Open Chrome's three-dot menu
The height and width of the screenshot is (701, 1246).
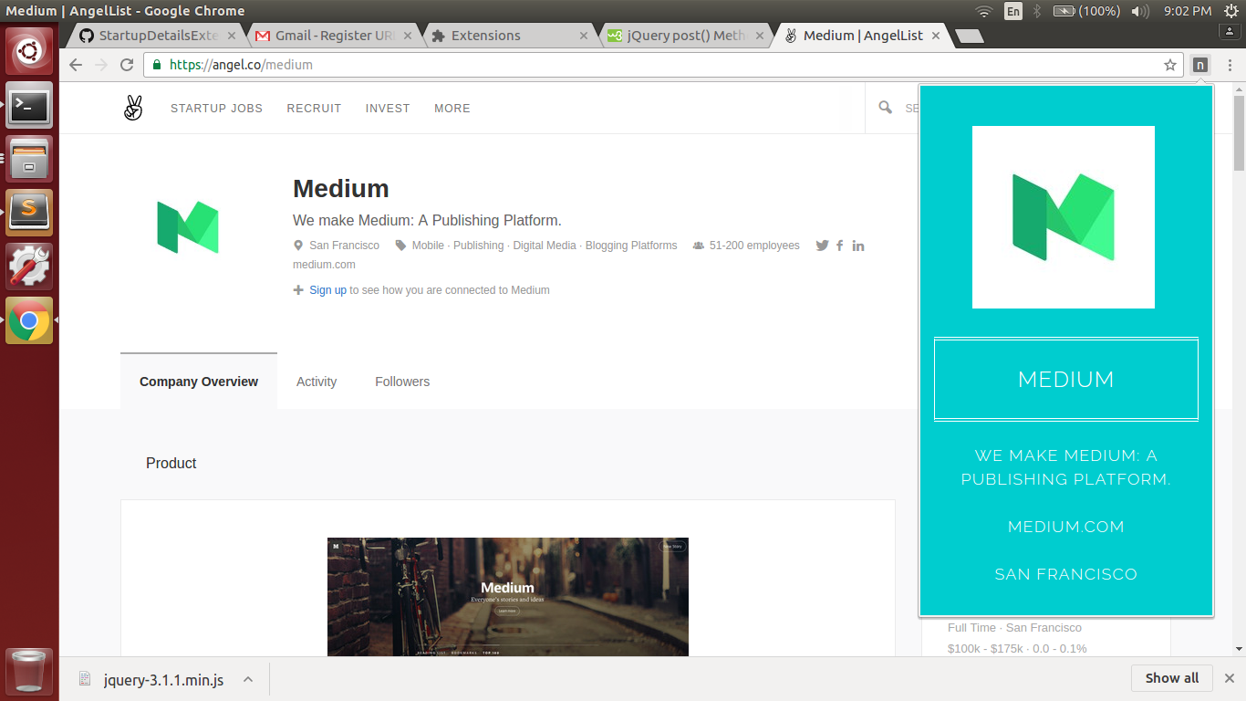click(1230, 65)
